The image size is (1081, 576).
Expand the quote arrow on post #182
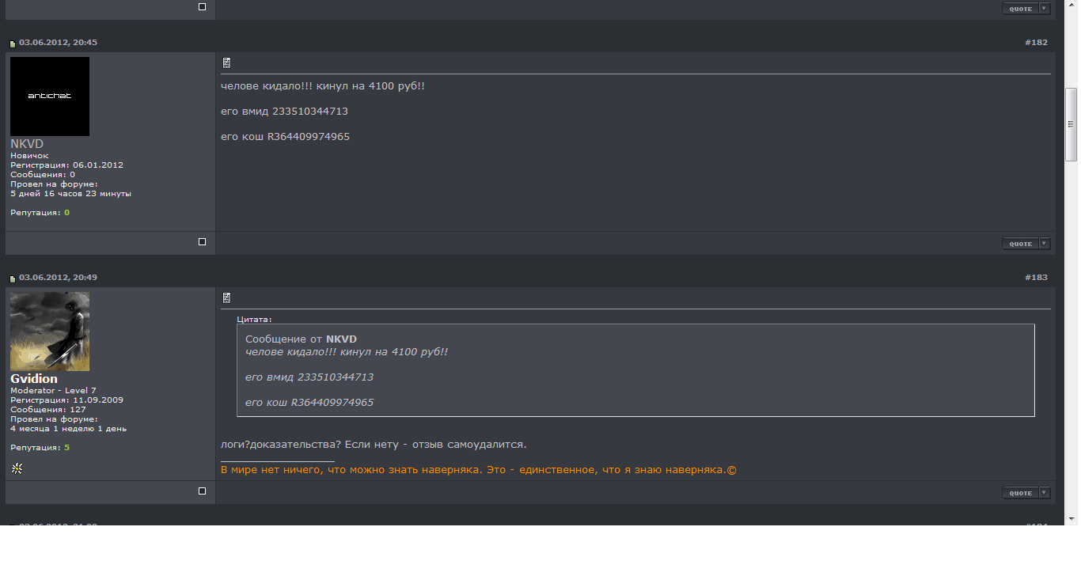click(x=1044, y=244)
